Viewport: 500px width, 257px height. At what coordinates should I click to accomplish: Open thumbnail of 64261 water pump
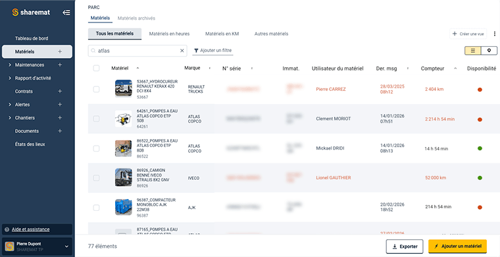[x=124, y=119]
